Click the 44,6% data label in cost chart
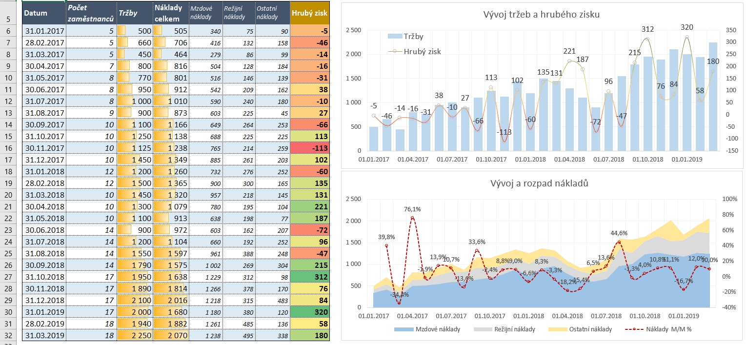The width and height of the screenshot is (747, 345). [x=619, y=233]
